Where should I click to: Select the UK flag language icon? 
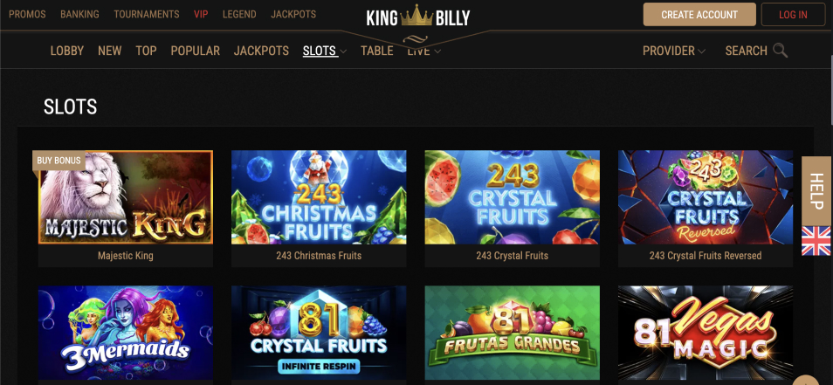tap(816, 241)
